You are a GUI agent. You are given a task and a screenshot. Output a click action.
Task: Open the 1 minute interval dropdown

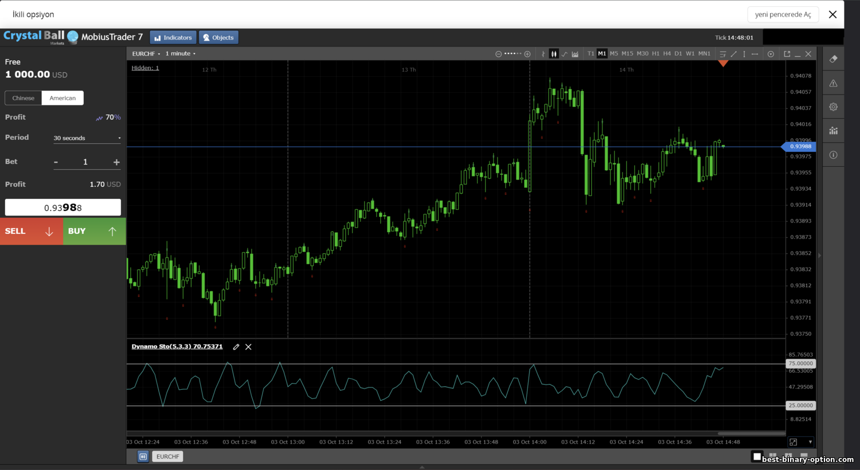point(181,54)
